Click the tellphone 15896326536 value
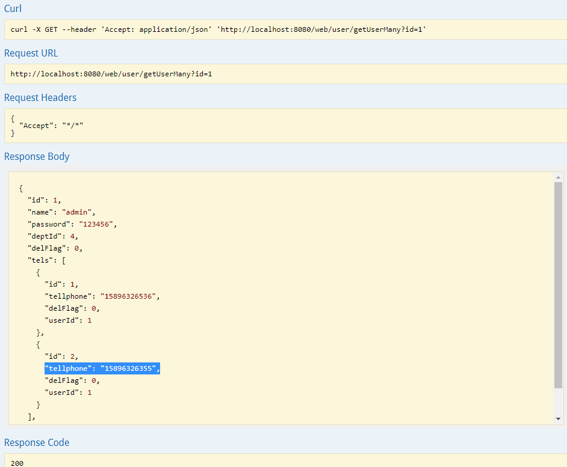Screen dimensions: 567x467 [x=128, y=296]
